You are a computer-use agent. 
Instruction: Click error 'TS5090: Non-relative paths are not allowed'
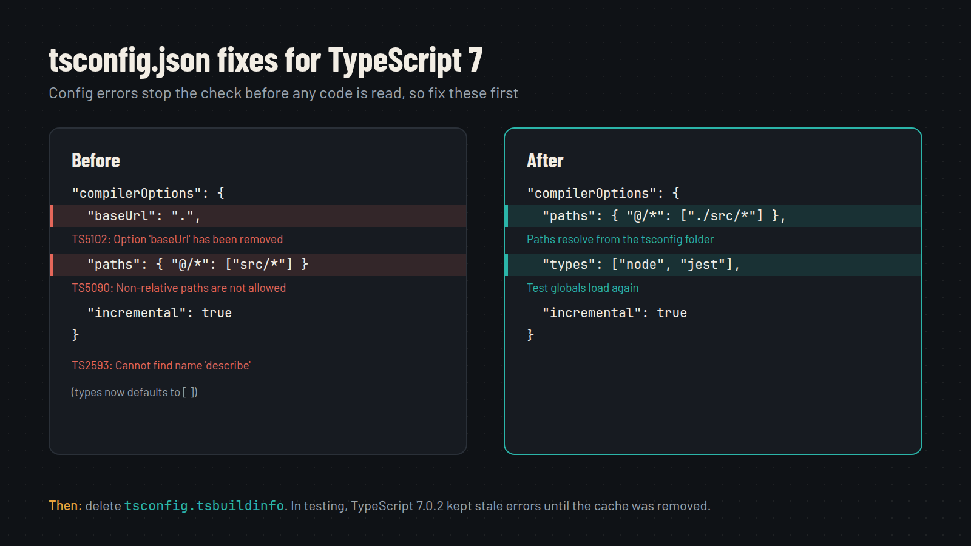(x=179, y=288)
